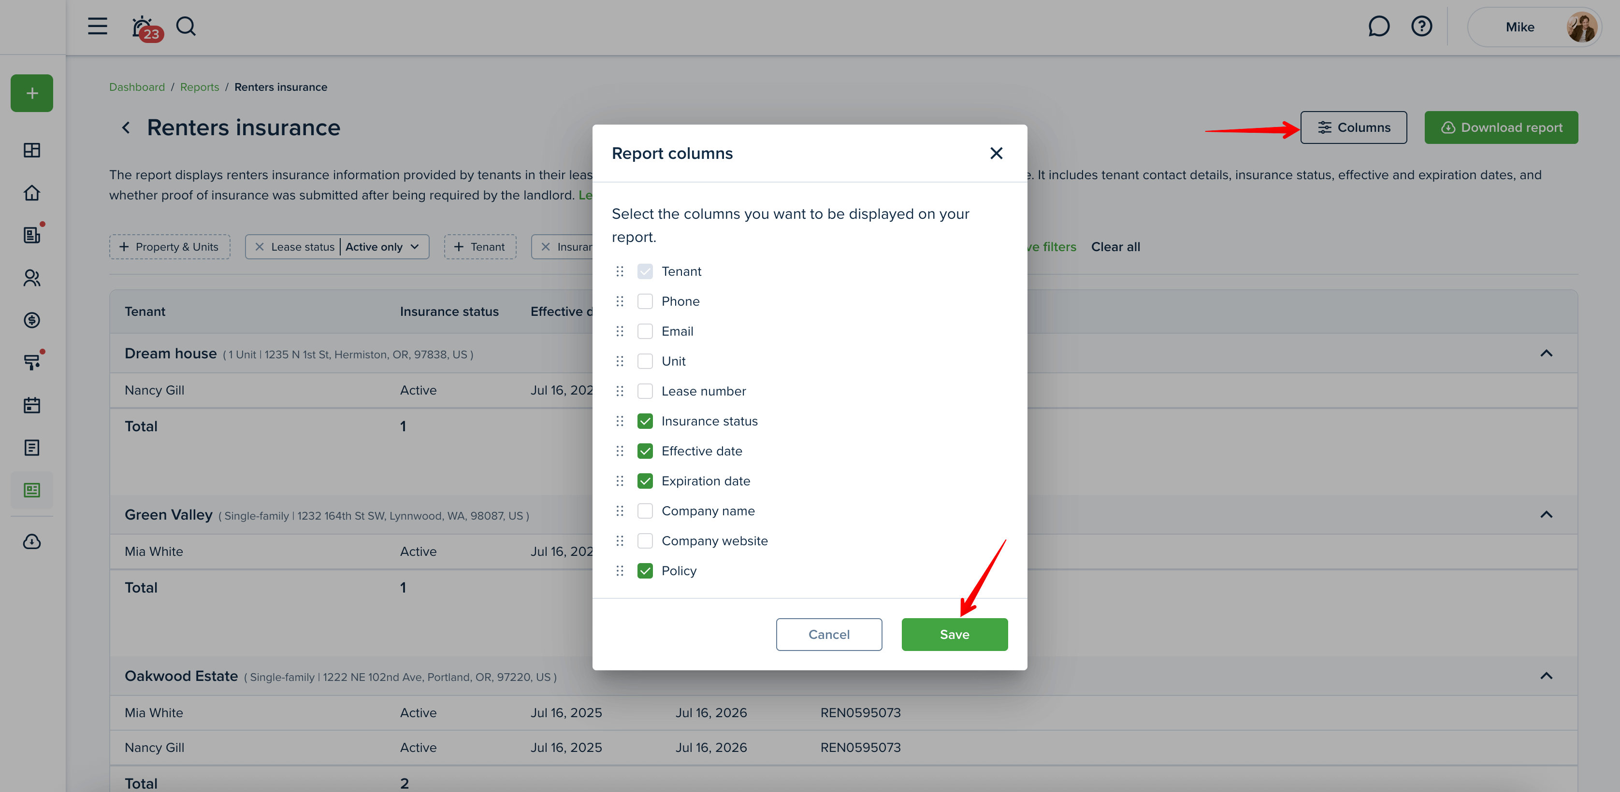Check the Lease number column checkbox
The height and width of the screenshot is (792, 1620).
click(x=645, y=391)
